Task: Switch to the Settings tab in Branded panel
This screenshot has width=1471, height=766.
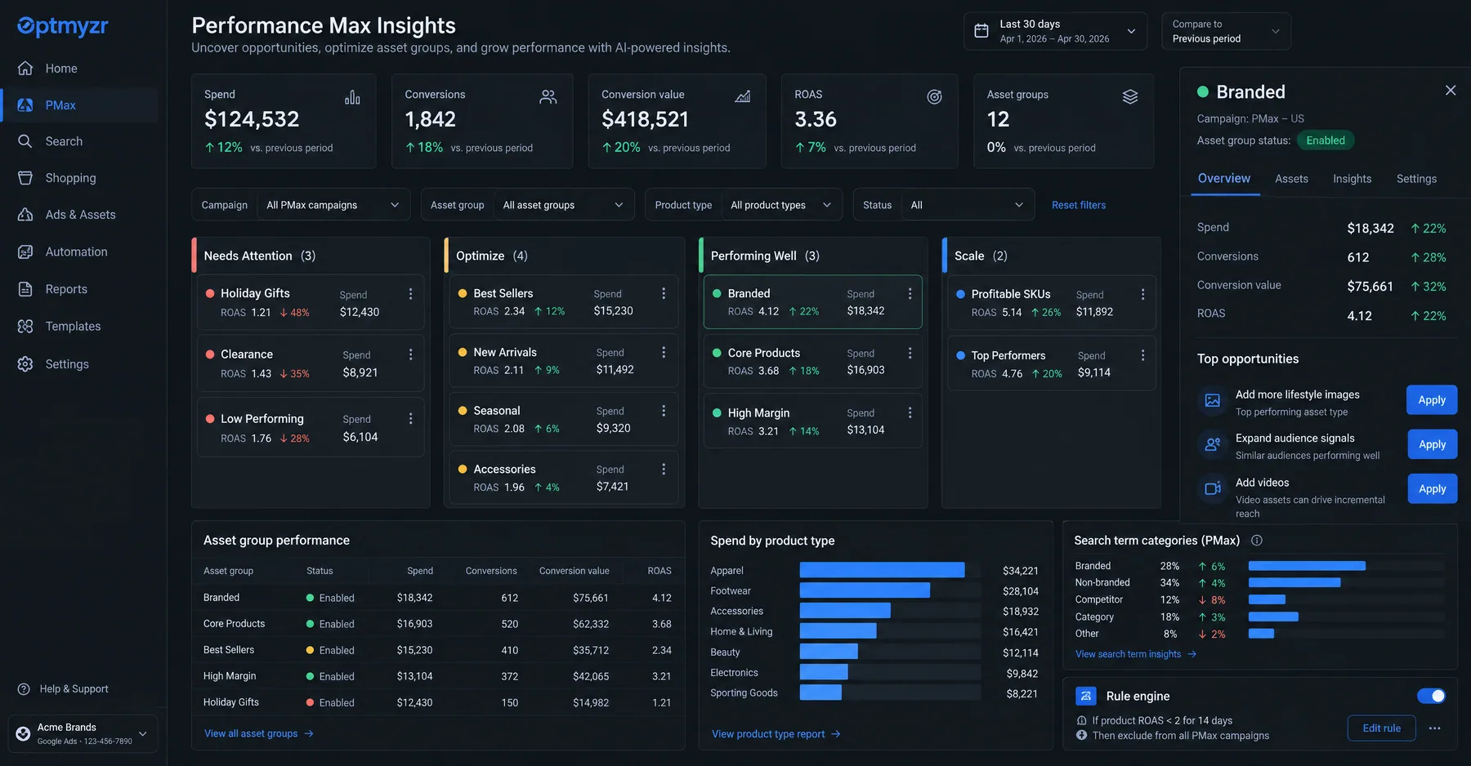Action: pyautogui.click(x=1416, y=179)
